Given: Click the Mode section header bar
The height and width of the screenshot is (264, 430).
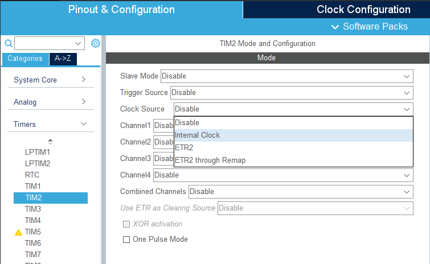Looking at the screenshot, I should pyautogui.click(x=267, y=58).
